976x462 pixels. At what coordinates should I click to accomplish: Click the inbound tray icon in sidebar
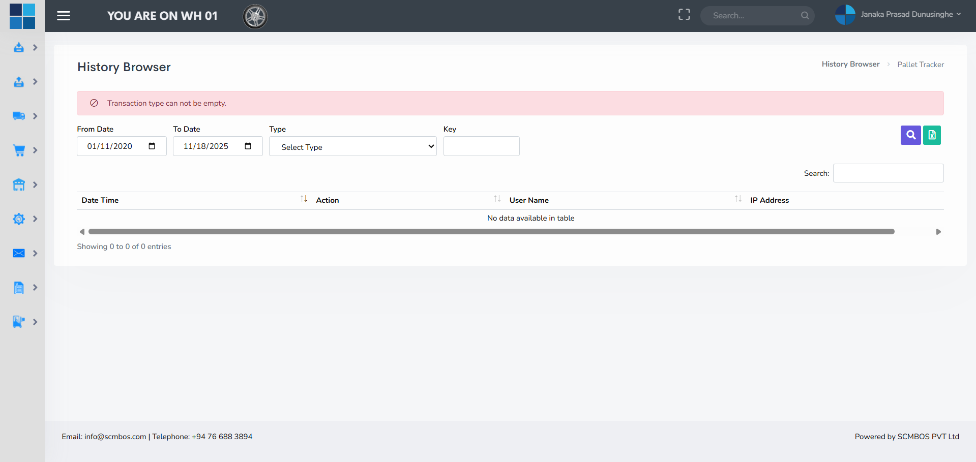19,48
